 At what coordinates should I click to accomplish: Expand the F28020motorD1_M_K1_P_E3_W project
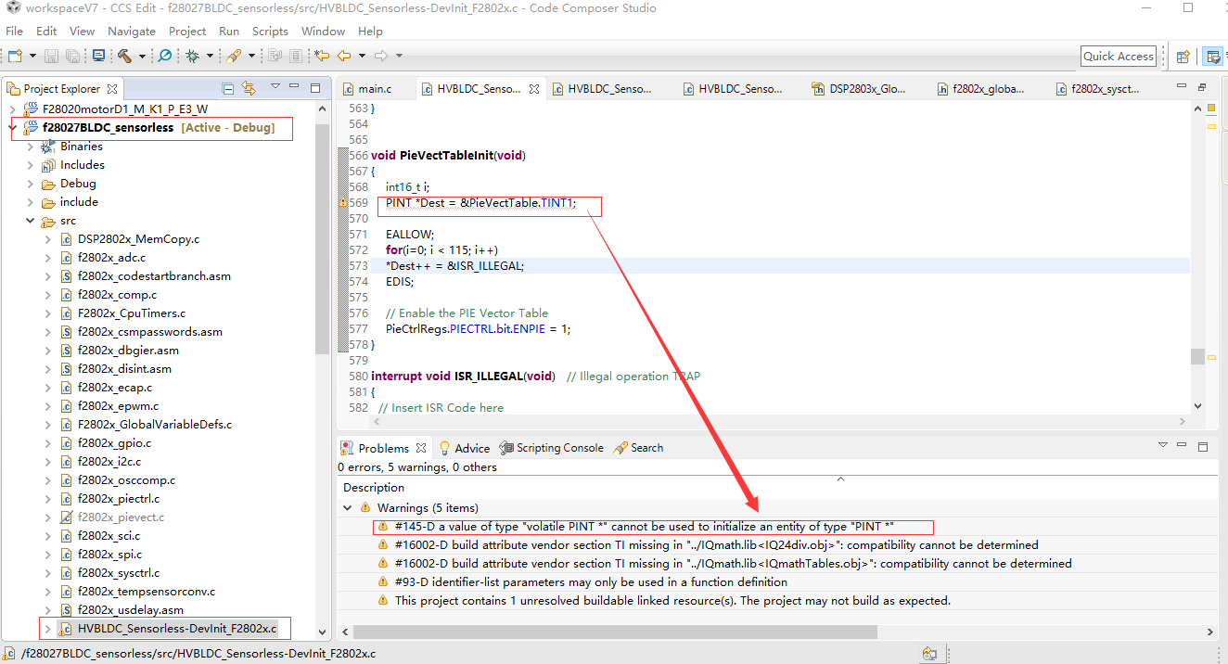[12, 109]
